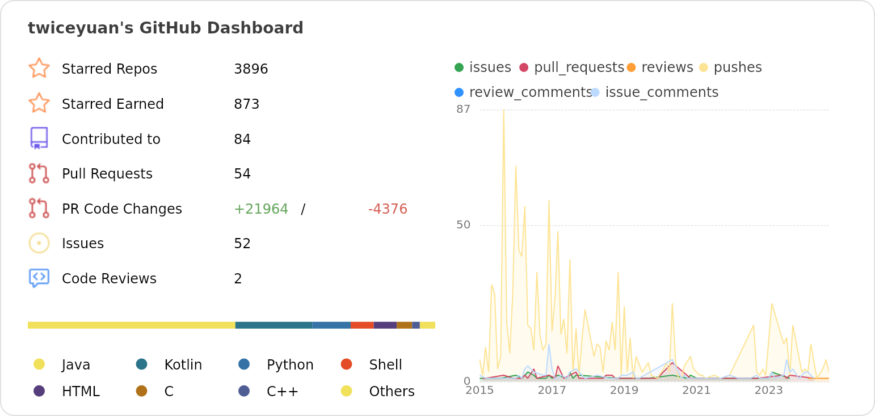875x416 pixels.
Task: Click the 2021 x-axis label
Action: coord(696,390)
